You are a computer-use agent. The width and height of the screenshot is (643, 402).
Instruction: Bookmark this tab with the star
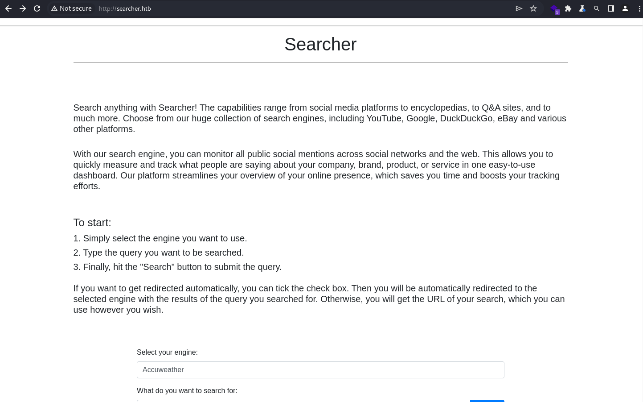(x=533, y=8)
